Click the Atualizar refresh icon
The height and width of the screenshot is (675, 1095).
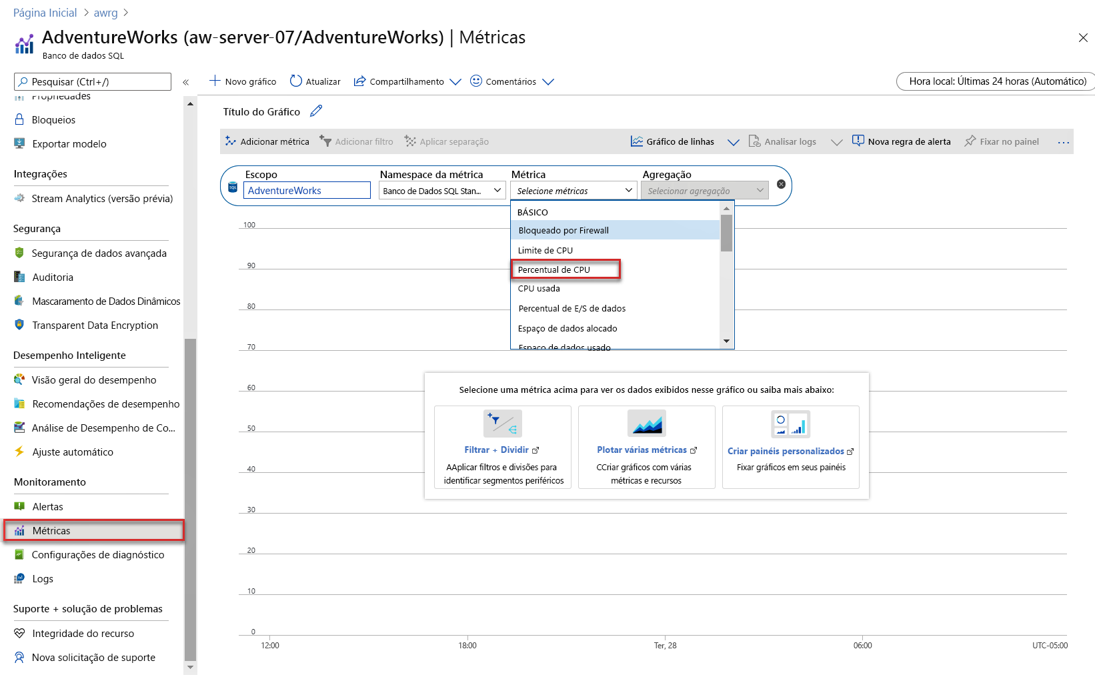click(x=296, y=81)
